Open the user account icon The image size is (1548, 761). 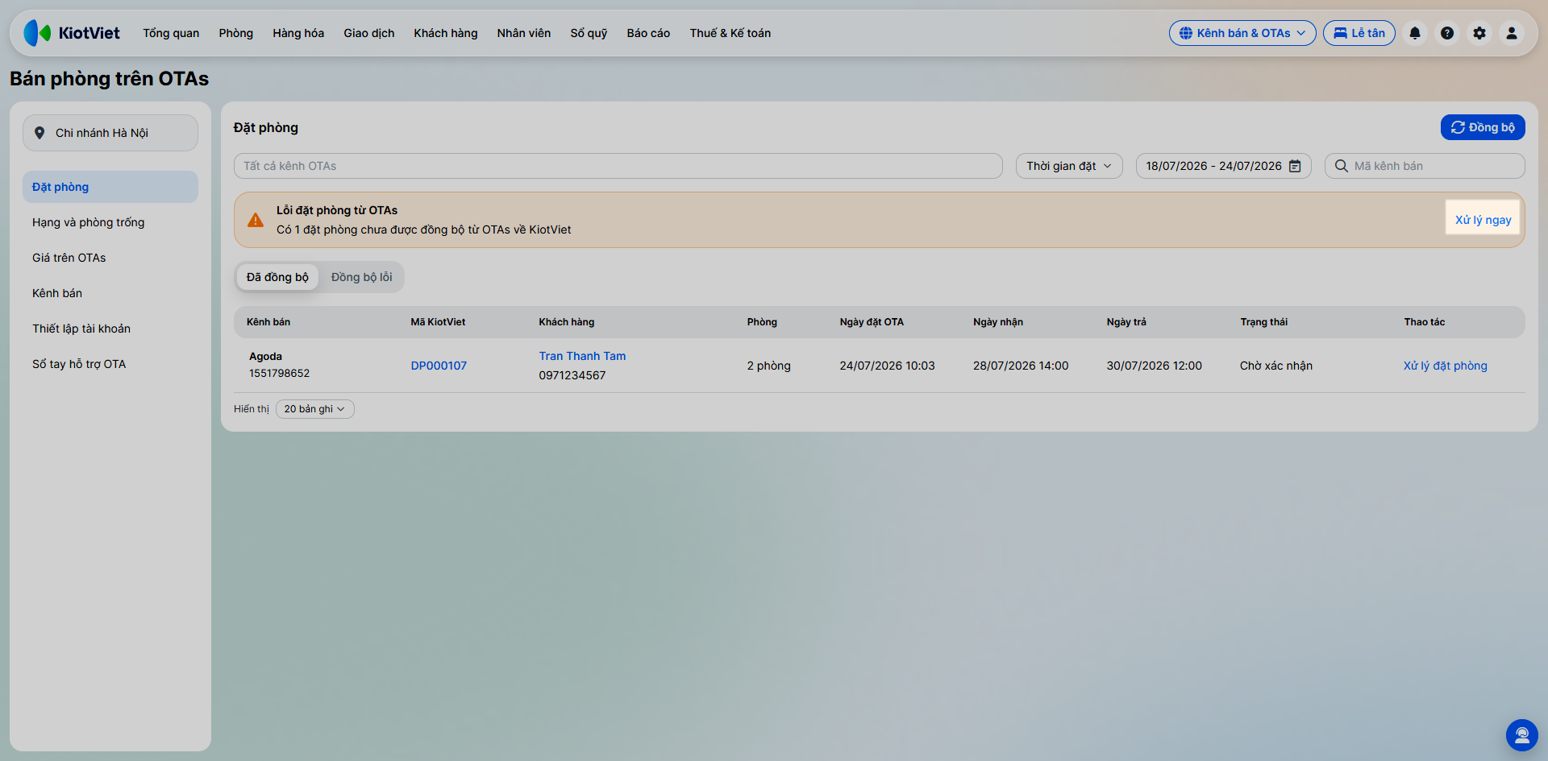1512,33
